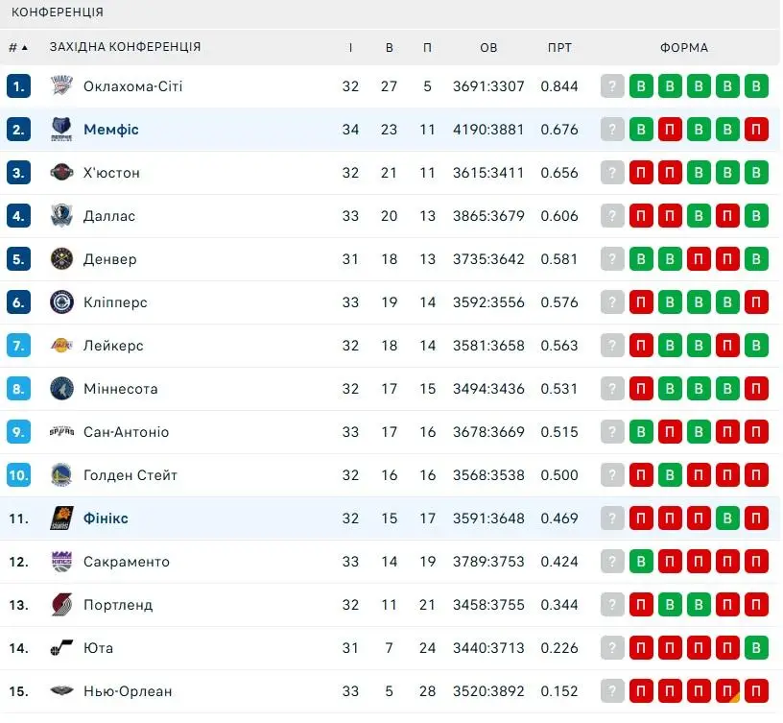
Task: Sort table by the # rank column arrow
Action: (25, 47)
